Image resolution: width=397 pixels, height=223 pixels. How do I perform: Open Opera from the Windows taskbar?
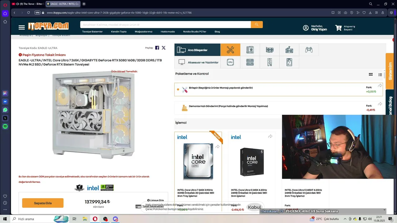tap(95, 219)
